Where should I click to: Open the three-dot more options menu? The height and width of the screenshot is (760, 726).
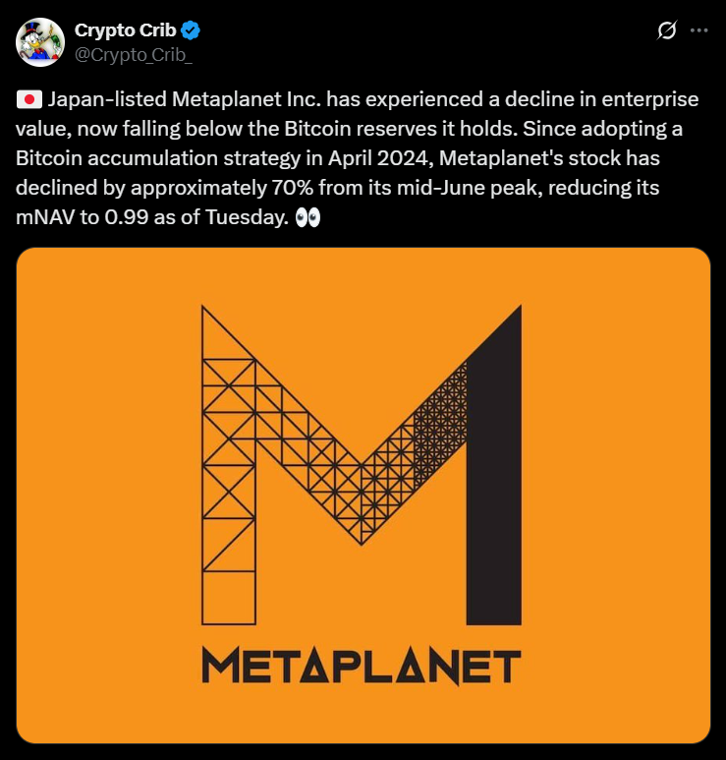[699, 30]
